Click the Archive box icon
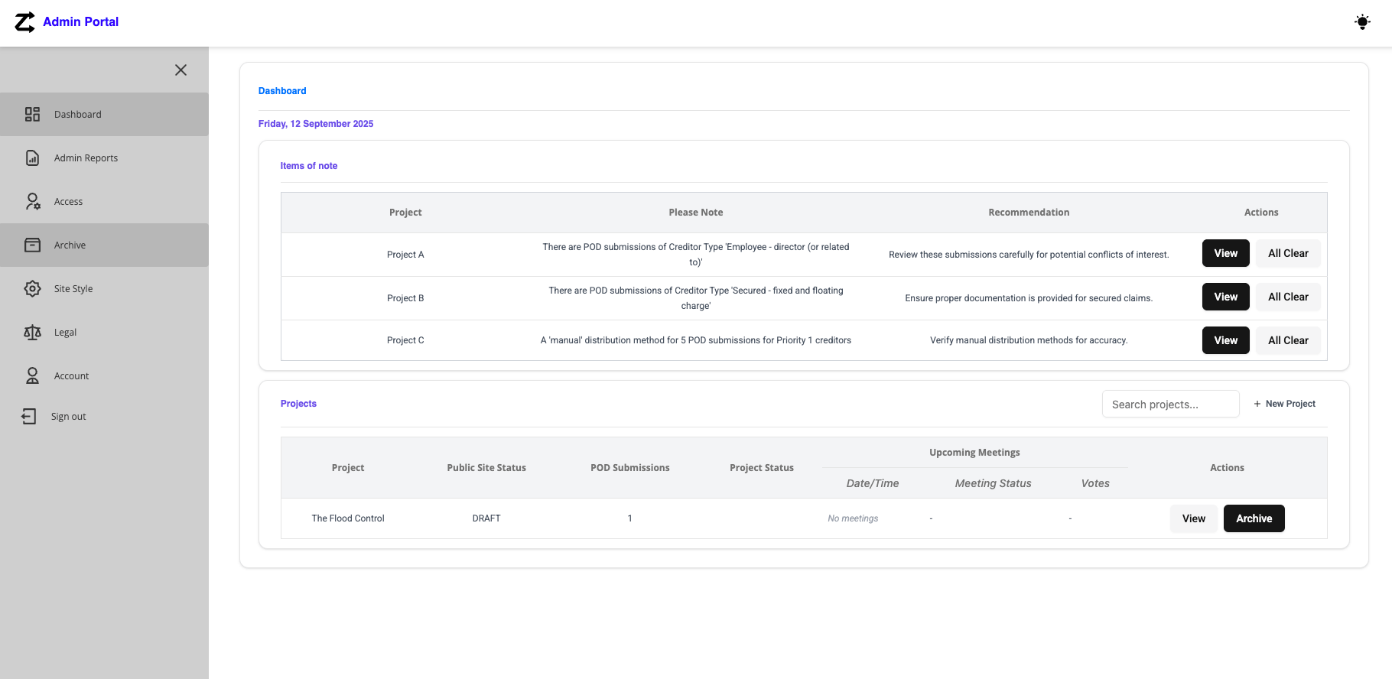This screenshot has height=679, width=1392. (x=32, y=245)
